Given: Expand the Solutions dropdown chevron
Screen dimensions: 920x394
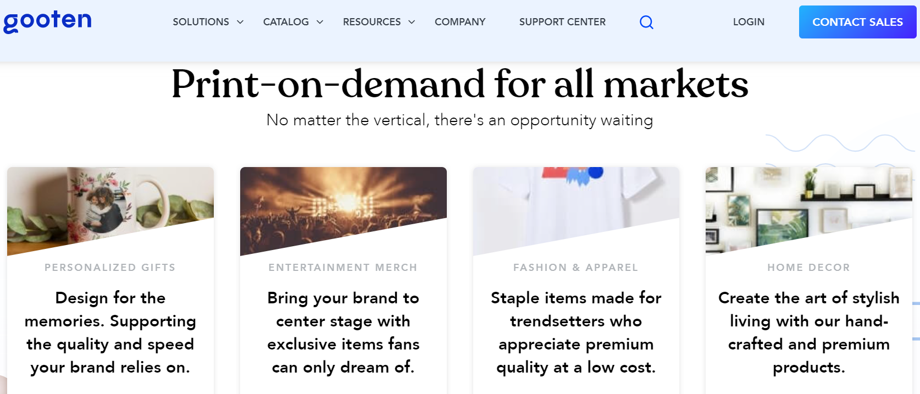Looking at the screenshot, I should (x=240, y=22).
